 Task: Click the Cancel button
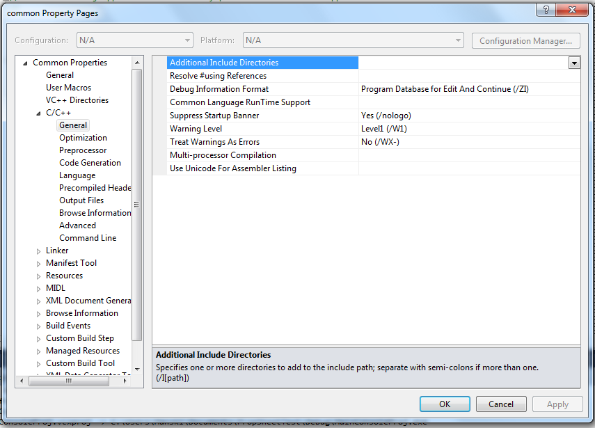coord(501,404)
